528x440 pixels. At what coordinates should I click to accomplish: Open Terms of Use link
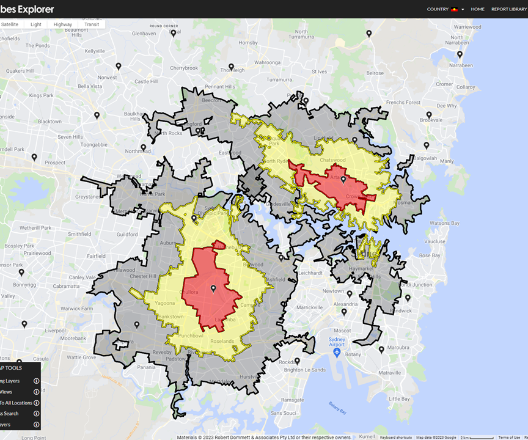click(509, 438)
